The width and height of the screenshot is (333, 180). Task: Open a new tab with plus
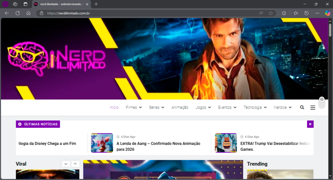[96, 4]
